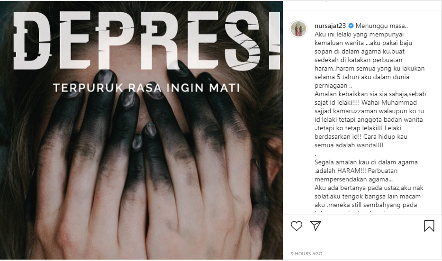Screen dimensions: 442x261
Task: Share the post using the paper plane icon
Action: point(316,226)
